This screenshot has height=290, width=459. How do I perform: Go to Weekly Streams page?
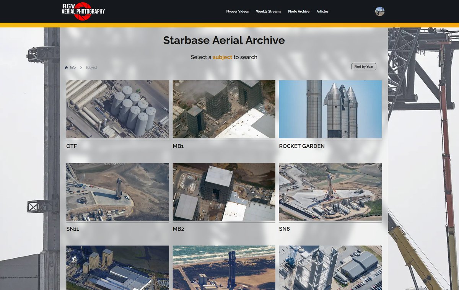tap(268, 11)
